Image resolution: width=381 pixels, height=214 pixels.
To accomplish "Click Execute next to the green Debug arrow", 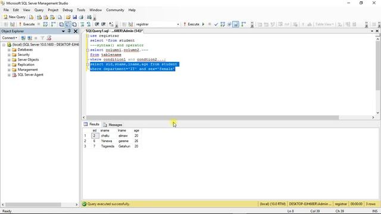I will click(x=192, y=24).
